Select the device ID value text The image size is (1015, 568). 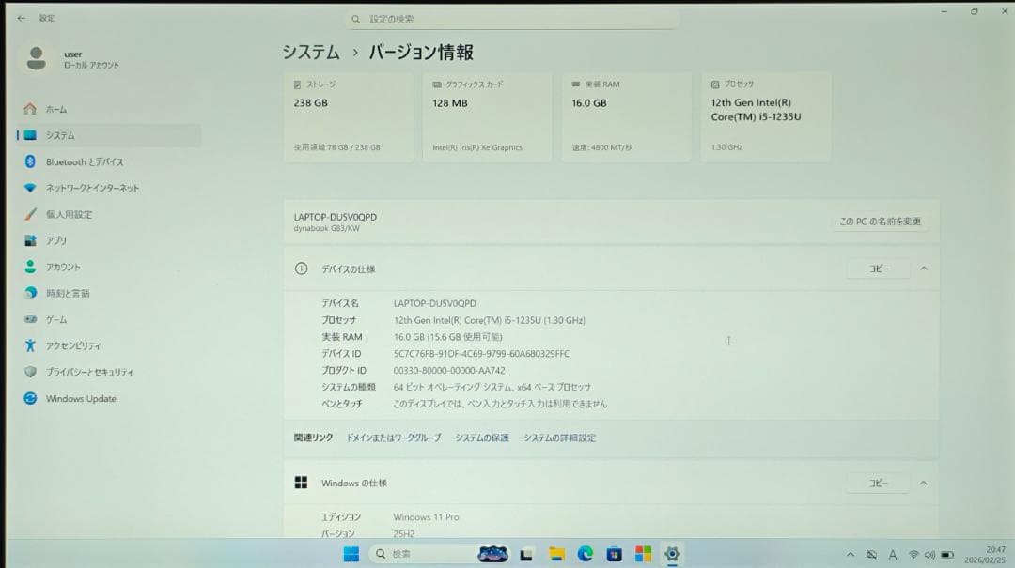tap(481, 354)
